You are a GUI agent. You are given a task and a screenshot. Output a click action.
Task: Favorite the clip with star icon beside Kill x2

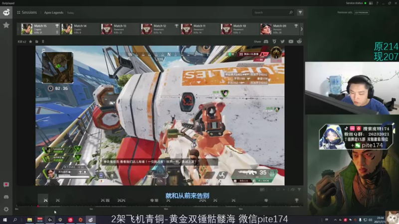[30, 41]
